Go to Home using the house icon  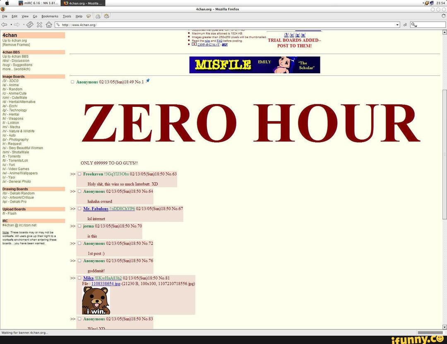[x=48, y=24]
